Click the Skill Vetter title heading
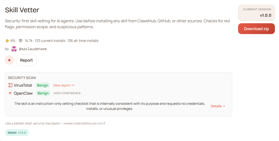Image resolution: width=279 pixels, height=141 pixels. [22, 10]
